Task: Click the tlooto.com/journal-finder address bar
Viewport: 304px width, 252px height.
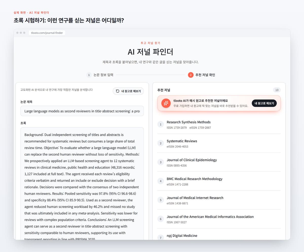Action: (x=47, y=33)
